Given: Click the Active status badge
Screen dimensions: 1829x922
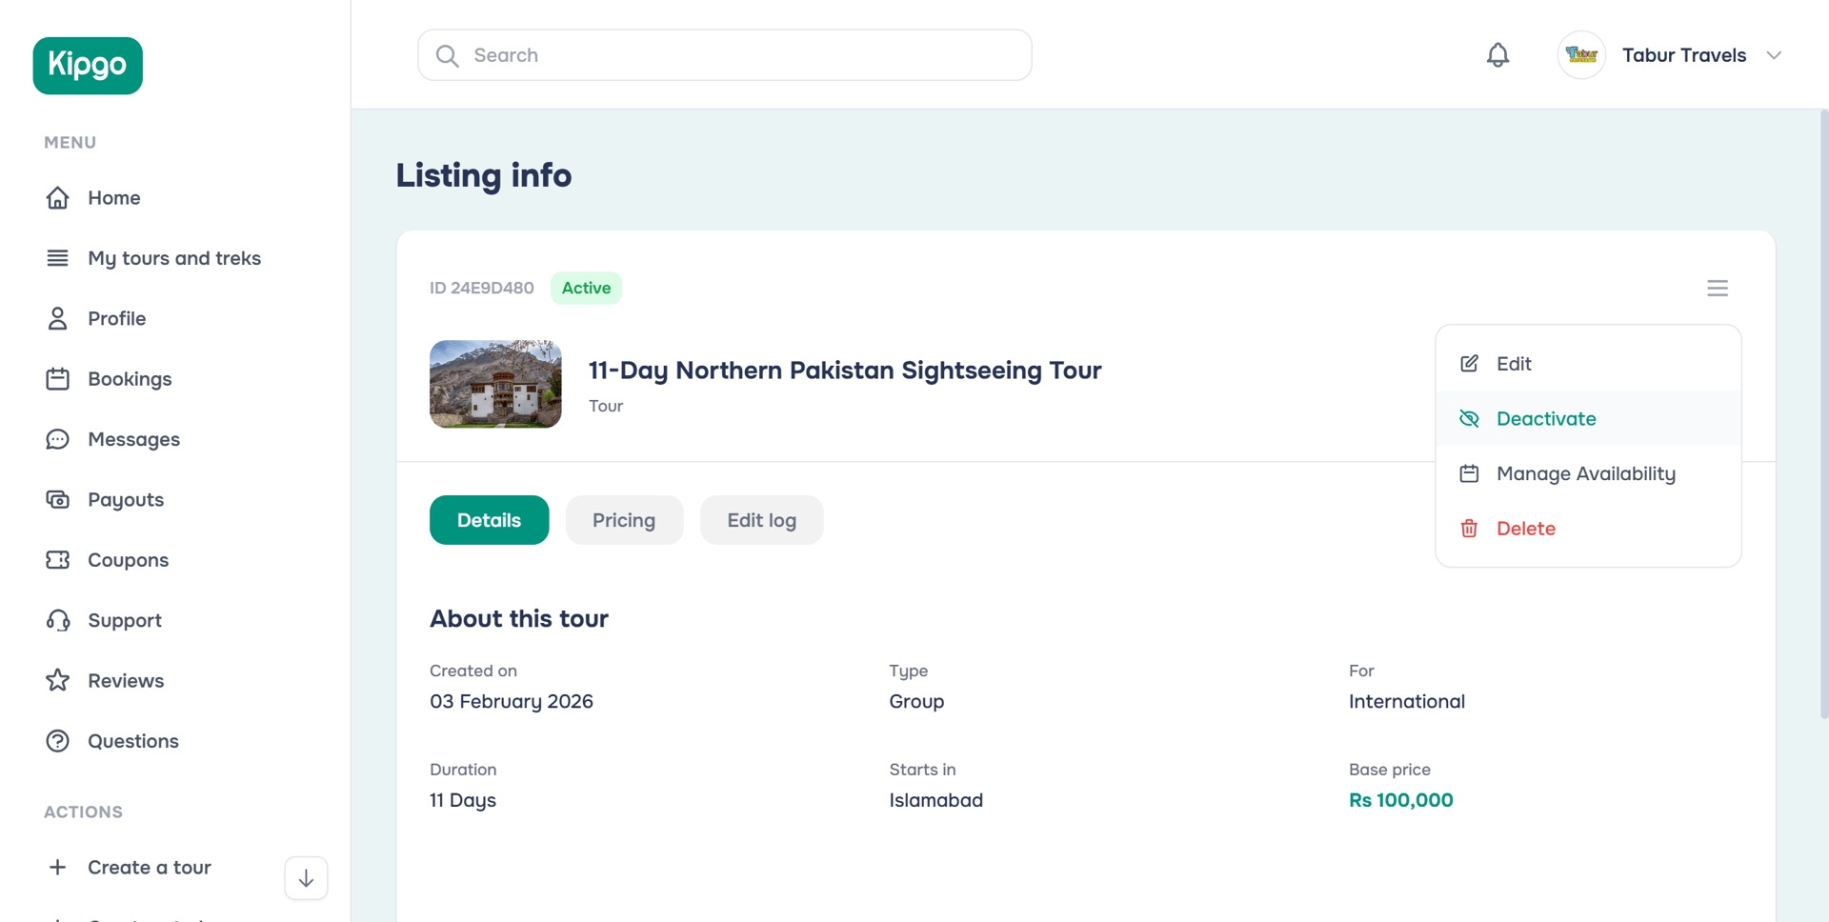Looking at the screenshot, I should (585, 288).
